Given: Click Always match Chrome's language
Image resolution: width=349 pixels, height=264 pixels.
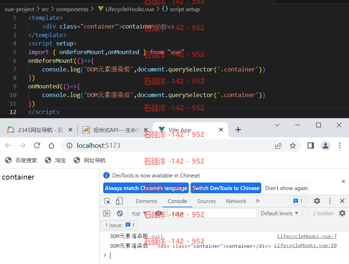Looking at the screenshot, I should (x=146, y=188).
